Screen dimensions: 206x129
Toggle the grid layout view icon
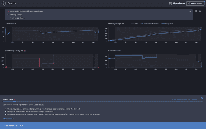click(196, 11)
